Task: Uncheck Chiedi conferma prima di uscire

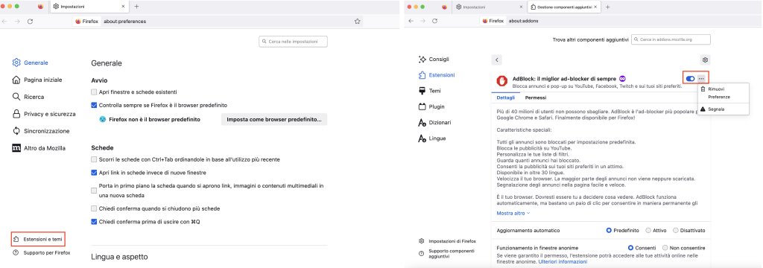Action: pyautogui.click(x=94, y=222)
